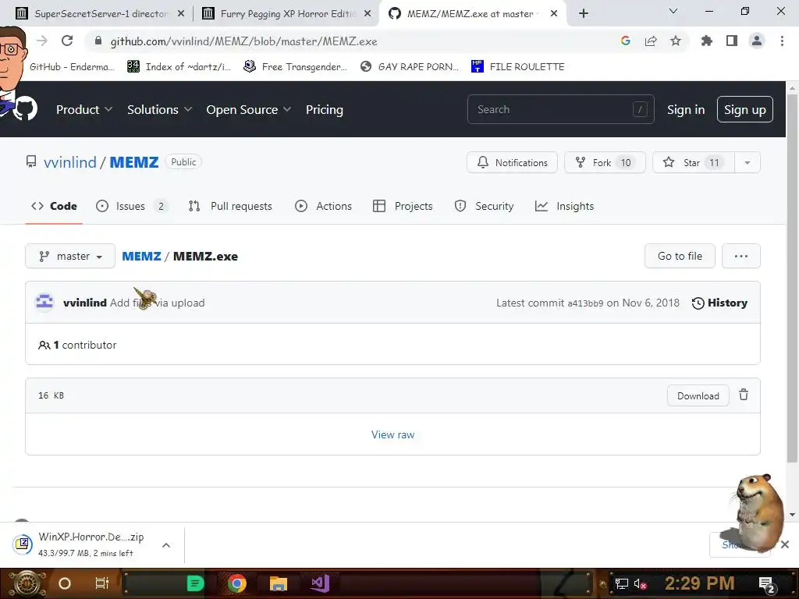Open Cortana circle in the taskbar
Image resolution: width=799 pixels, height=599 pixels.
[x=65, y=583]
